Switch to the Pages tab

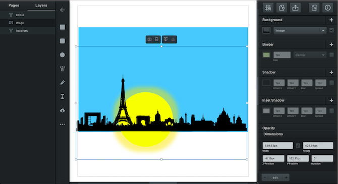(x=14, y=6)
